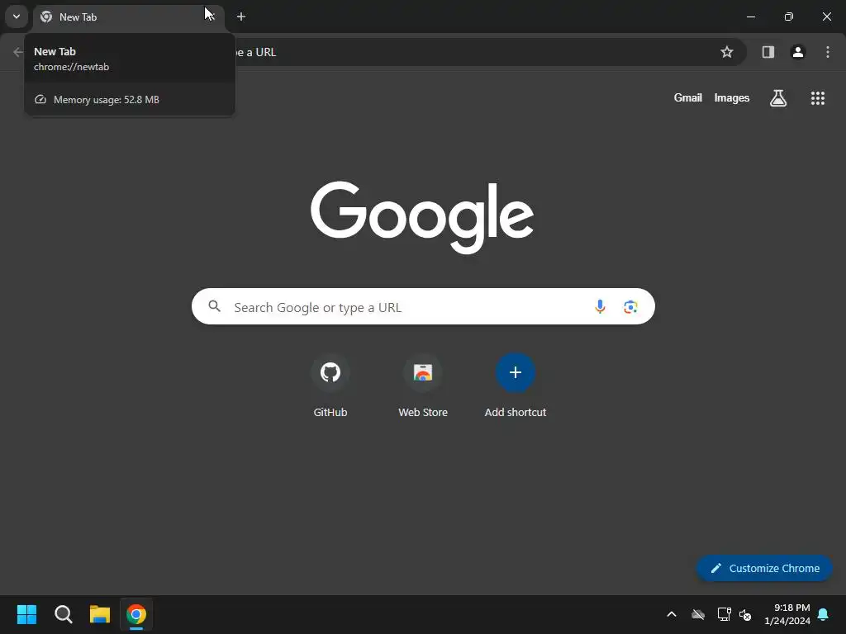
Task: Go back with the back arrow
Action: pos(18,52)
